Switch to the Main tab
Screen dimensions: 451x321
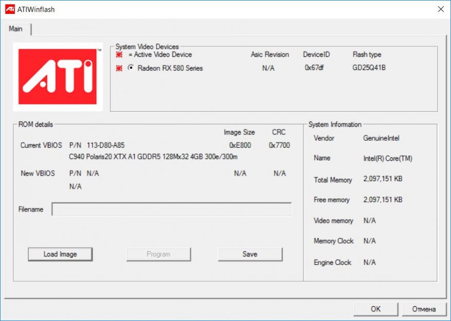tap(16, 29)
